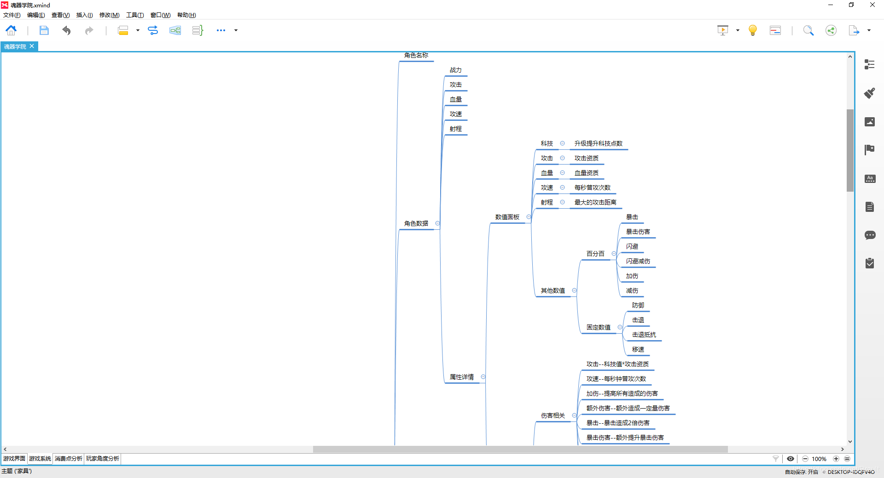
Task: Switch to the 游戏界面 sheet tab
Action: pyautogui.click(x=14, y=459)
